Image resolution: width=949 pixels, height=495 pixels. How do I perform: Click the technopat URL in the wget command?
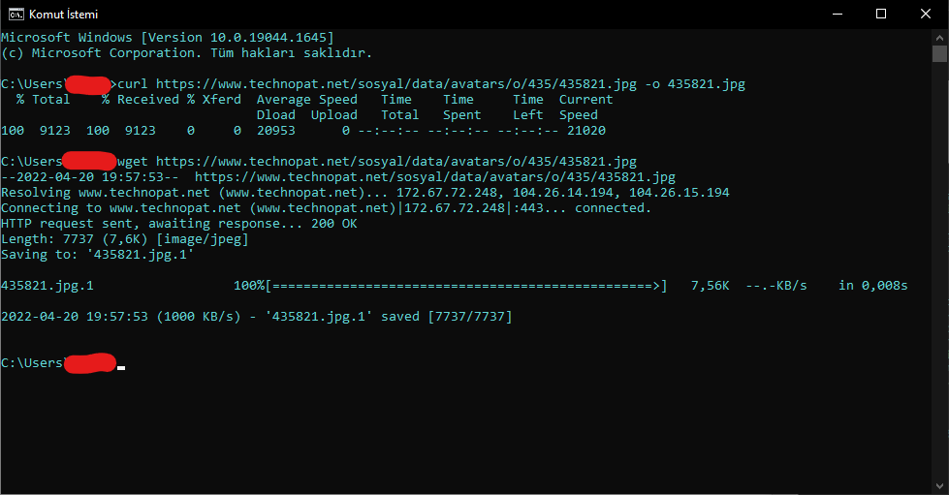395,162
